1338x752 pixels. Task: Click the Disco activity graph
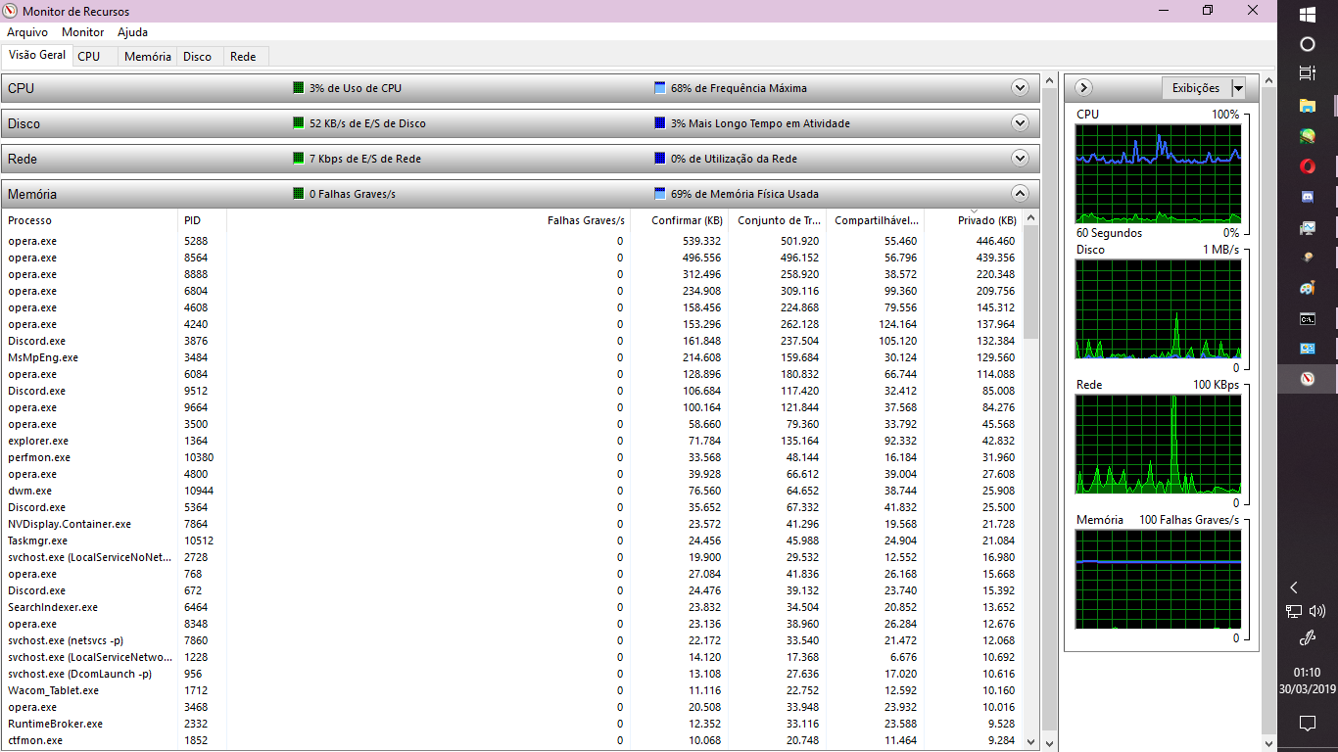tap(1158, 308)
